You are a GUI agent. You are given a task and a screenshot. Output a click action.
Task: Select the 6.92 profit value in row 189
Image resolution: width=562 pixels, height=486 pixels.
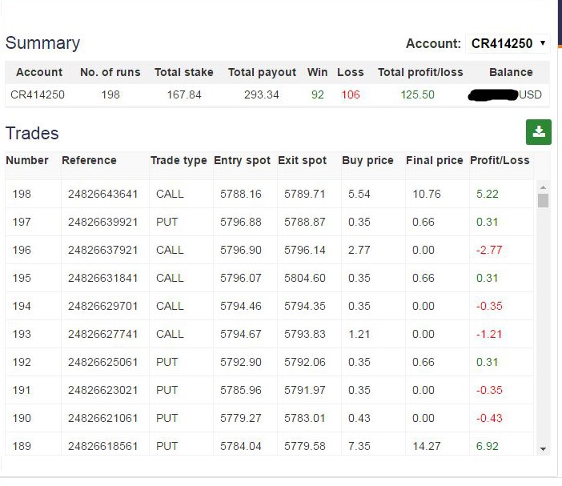[487, 446]
